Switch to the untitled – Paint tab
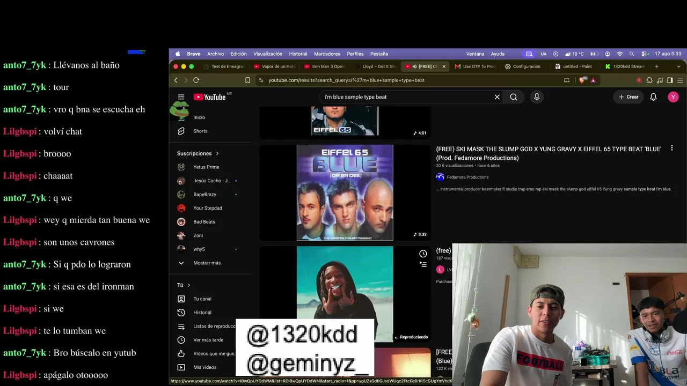The image size is (687, 386). click(x=573, y=66)
